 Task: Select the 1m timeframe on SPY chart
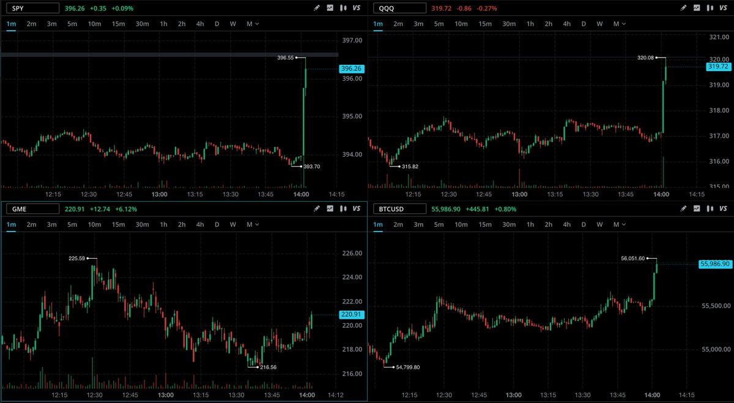(12, 23)
